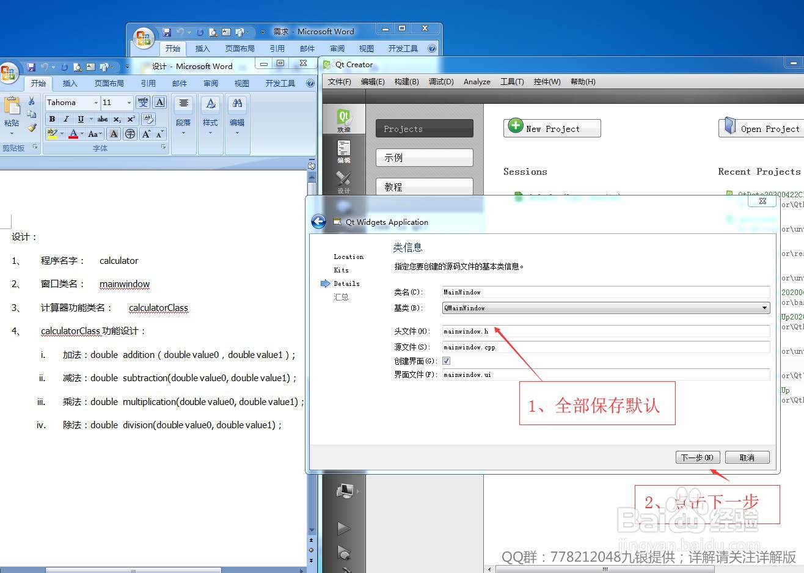804x573 pixels.
Task: Toggle Subscript formatting
Action: (x=117, y=119)
